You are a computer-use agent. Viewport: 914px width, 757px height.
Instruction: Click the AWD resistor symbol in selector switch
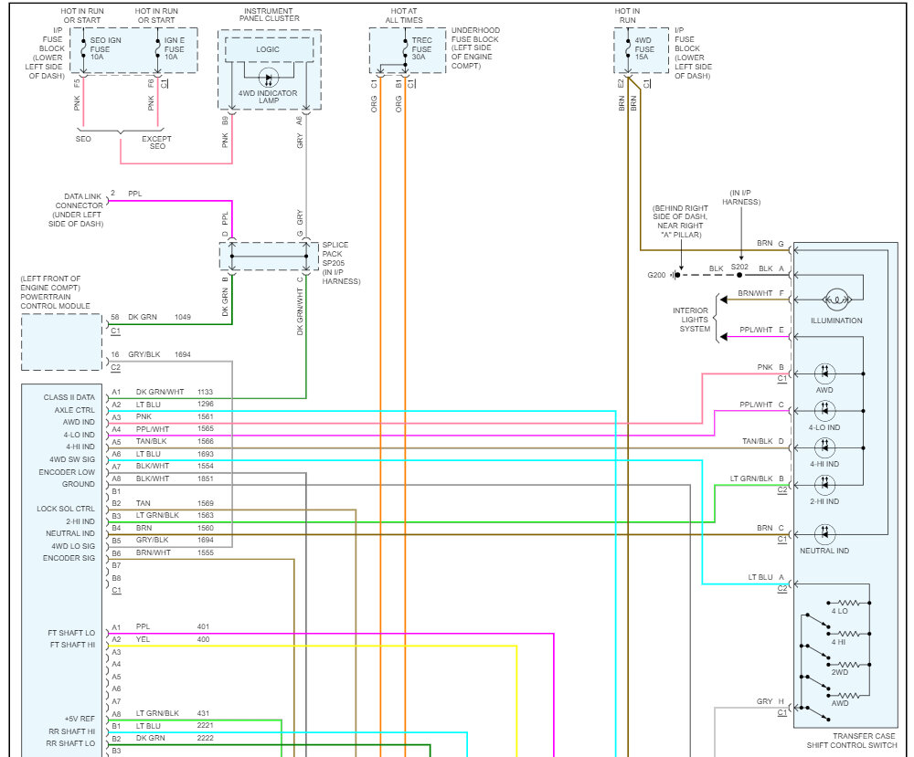click(849, 695)
